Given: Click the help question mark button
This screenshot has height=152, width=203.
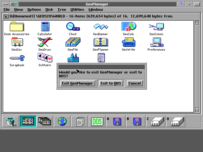Looking at the screenshot, I should pos(181,4).
